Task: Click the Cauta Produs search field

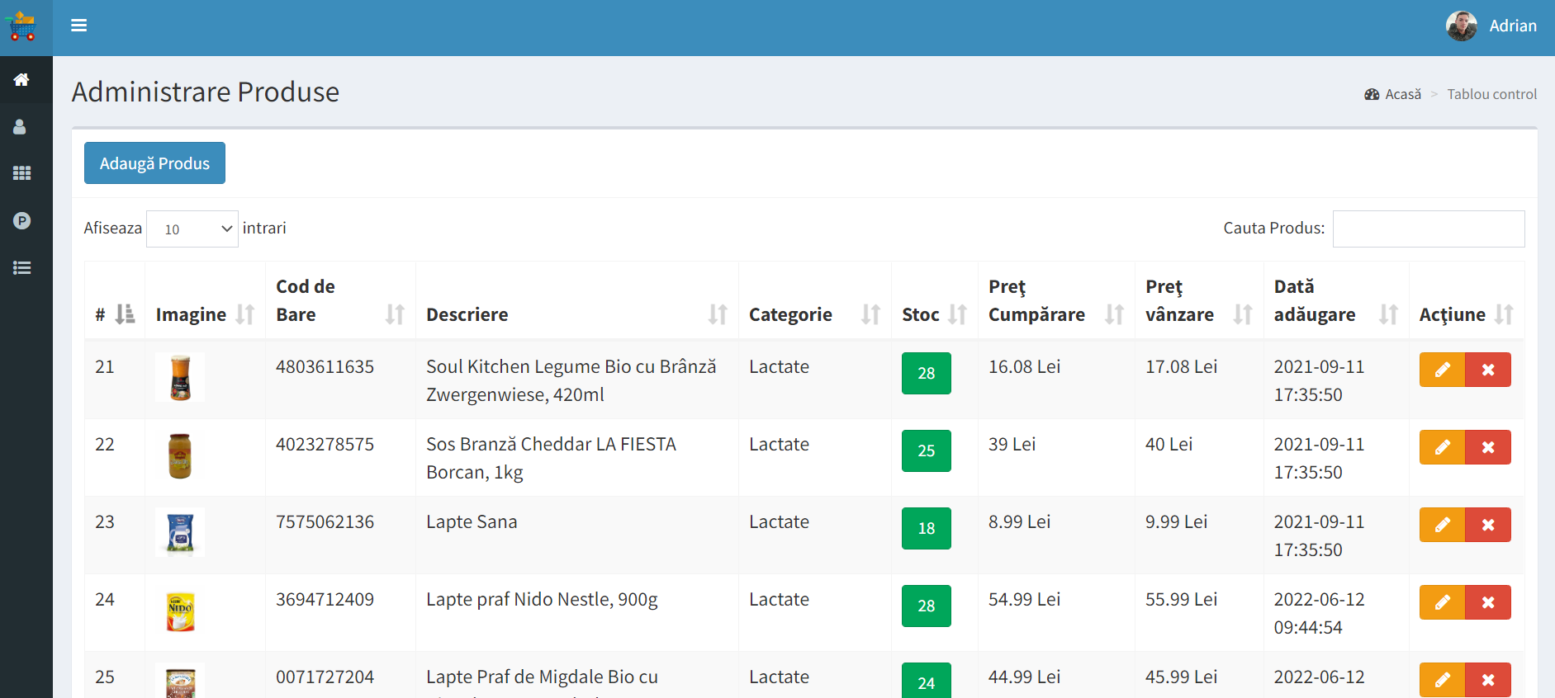Action: (x=1428, y=229)
